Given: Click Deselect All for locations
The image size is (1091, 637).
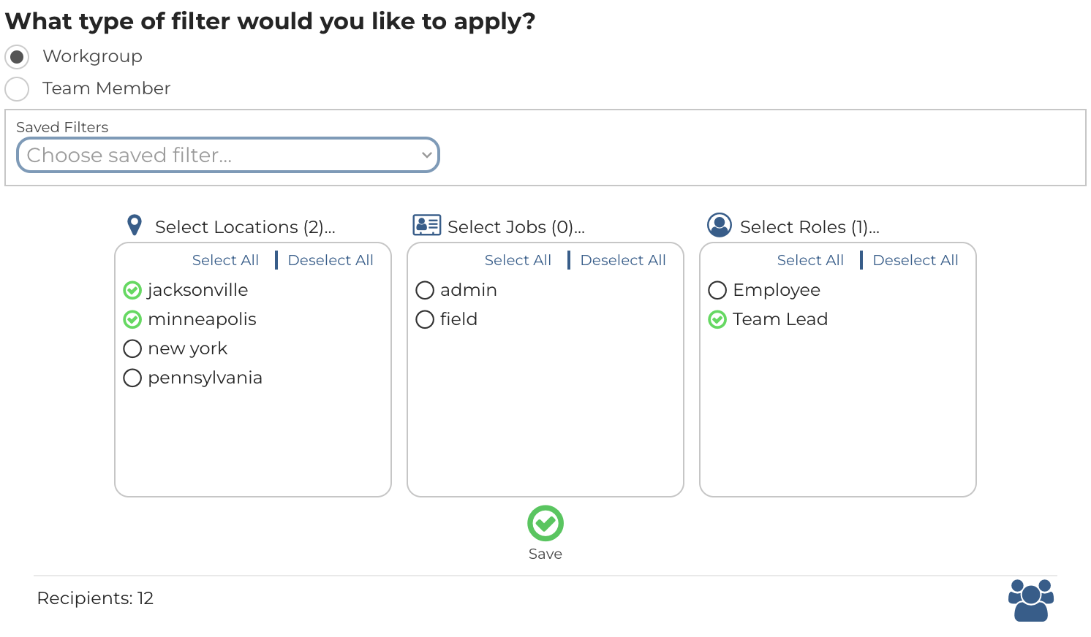Looking at the screenshot, I should click(x=330, y=260).
